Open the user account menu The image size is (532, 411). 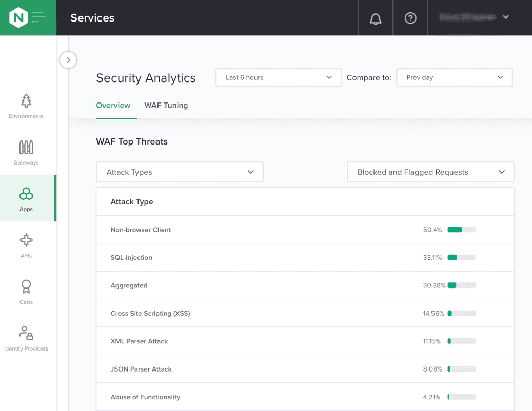pyautogui.click(x=474, y=17)
